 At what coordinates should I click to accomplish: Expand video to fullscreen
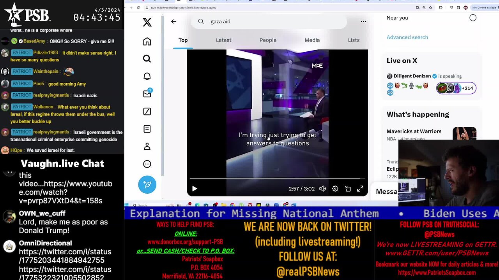(360, 189)
